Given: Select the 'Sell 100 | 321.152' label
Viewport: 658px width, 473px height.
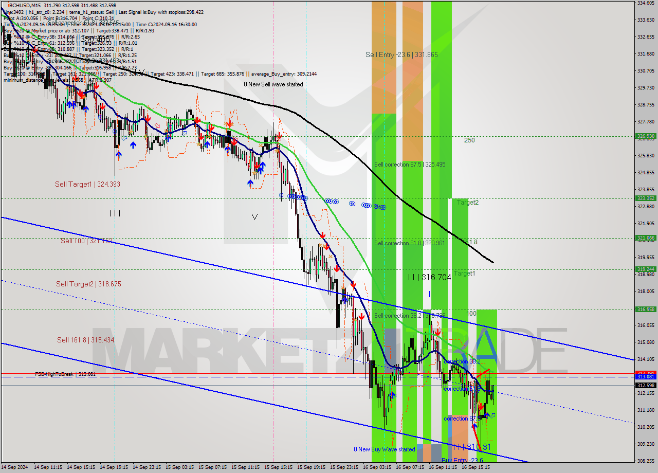Looking at the screenshot, I should tap(86, 241).
